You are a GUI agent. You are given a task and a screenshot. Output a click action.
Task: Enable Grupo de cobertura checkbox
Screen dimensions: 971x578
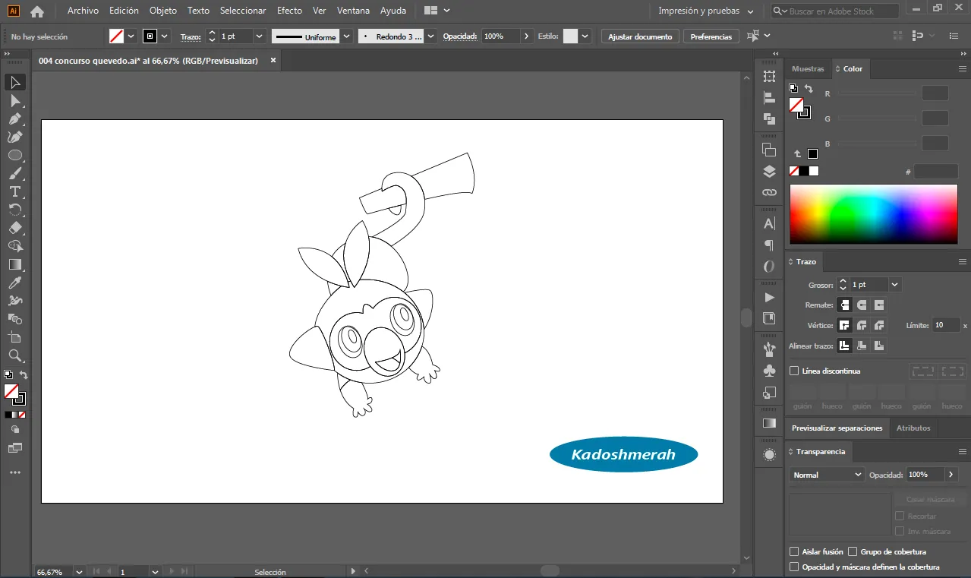[853, 551]
